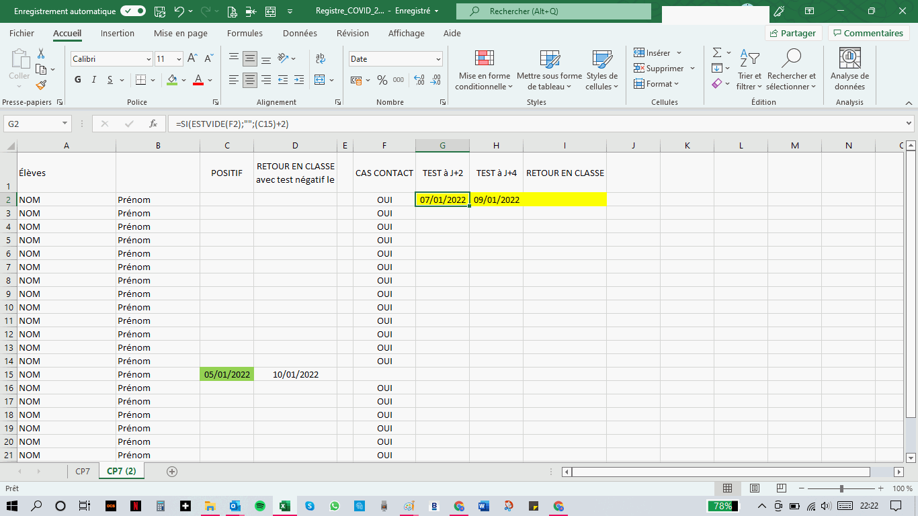Screen dimensions: 918x516
Task: Expand the Calibri font name dropdown
Action: [149, 59]
